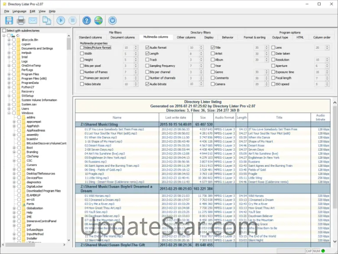Click the Program Files folder icon
Screen dimensions: 338x254
pyautogui.click(x=18, y=74)
